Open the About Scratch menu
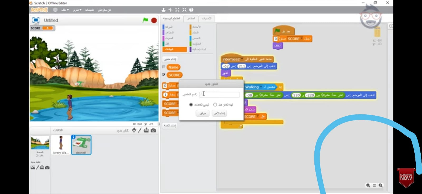Viewport: 422px width, 194px height. (x=104, y=10)
